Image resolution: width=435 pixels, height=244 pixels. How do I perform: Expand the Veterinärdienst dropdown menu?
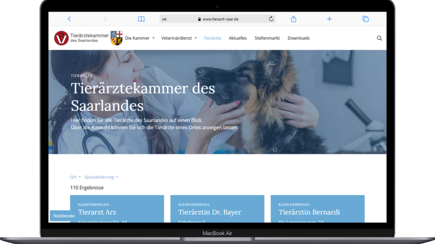tap(179, 38)
